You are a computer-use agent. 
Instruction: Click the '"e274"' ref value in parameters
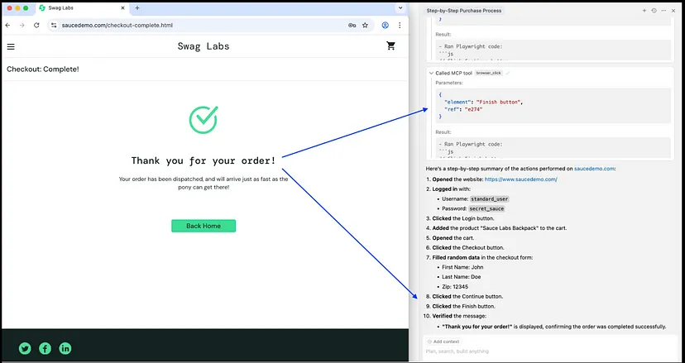pyautogui.click(x=473, y=109)
